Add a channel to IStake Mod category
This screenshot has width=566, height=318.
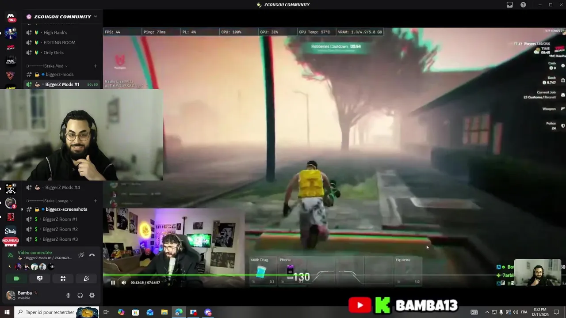(x=95, y=66)
